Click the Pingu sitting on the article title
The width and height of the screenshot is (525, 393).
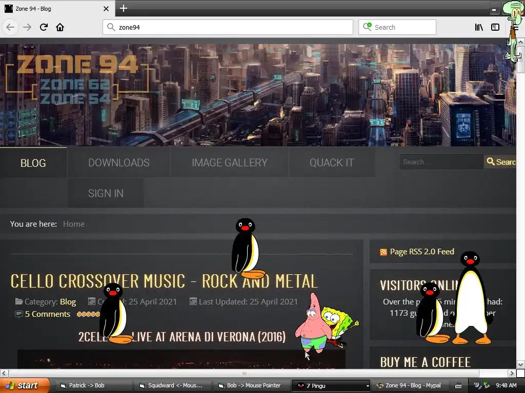click(248, 249)
